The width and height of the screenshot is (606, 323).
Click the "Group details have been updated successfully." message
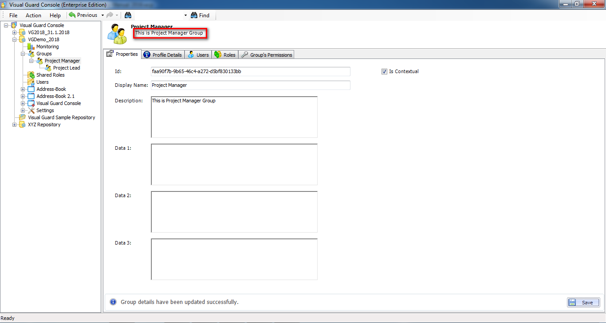click(x=180, y=302)
